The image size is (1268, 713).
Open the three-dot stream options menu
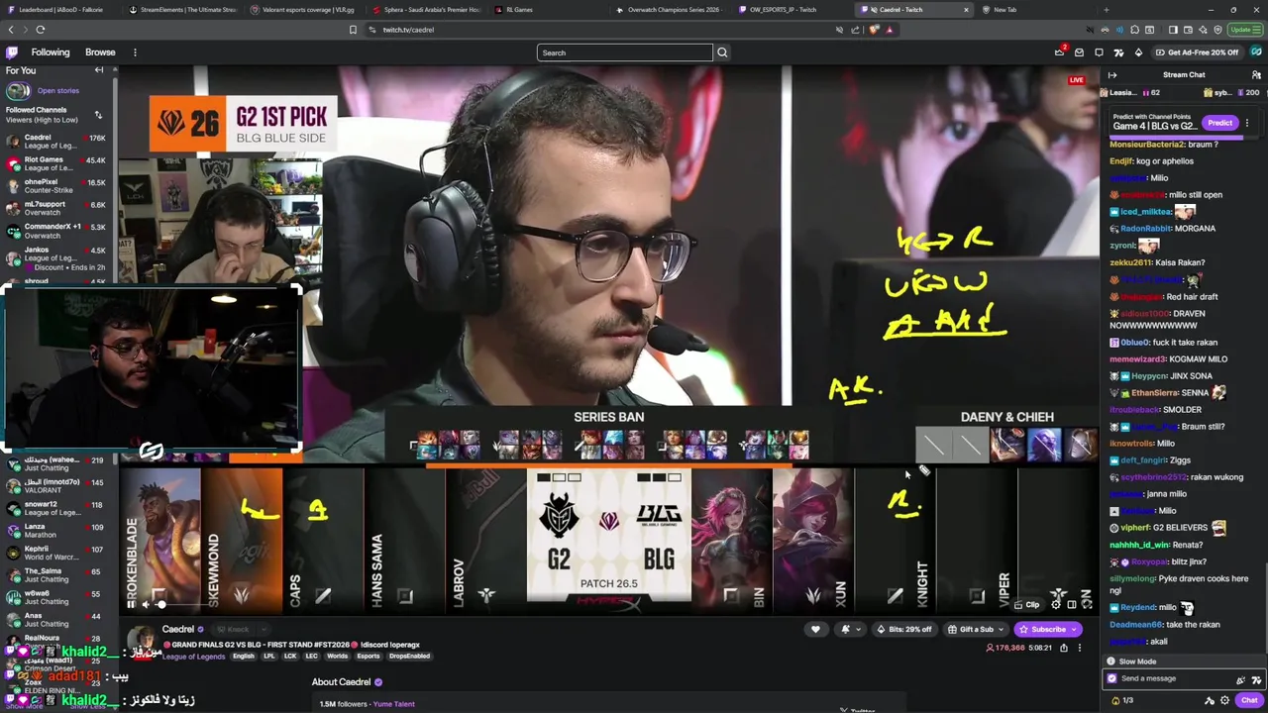(x=1080, y=648)
